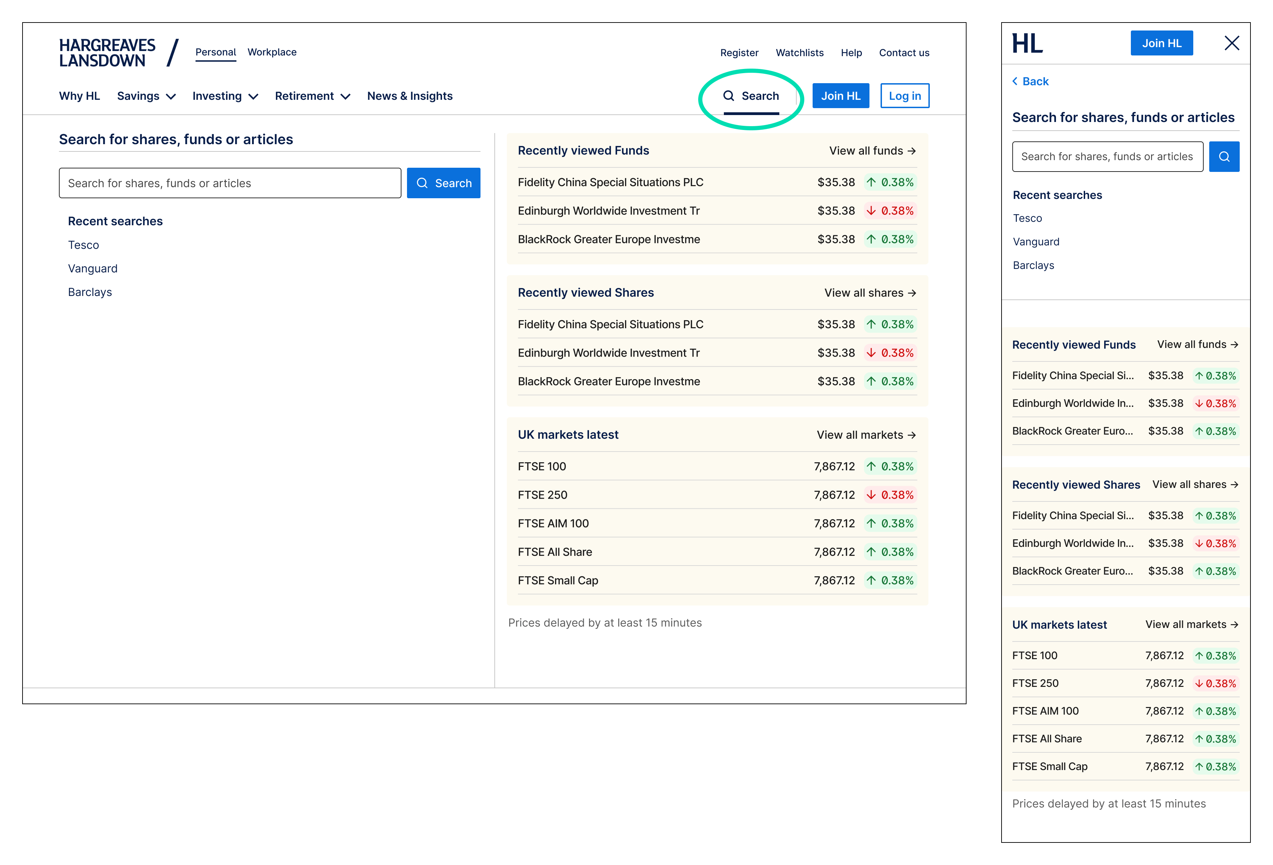The height and width of the screenshot is (865, 1273).
Task: Select the Personal tab
Action: [215, 52]
